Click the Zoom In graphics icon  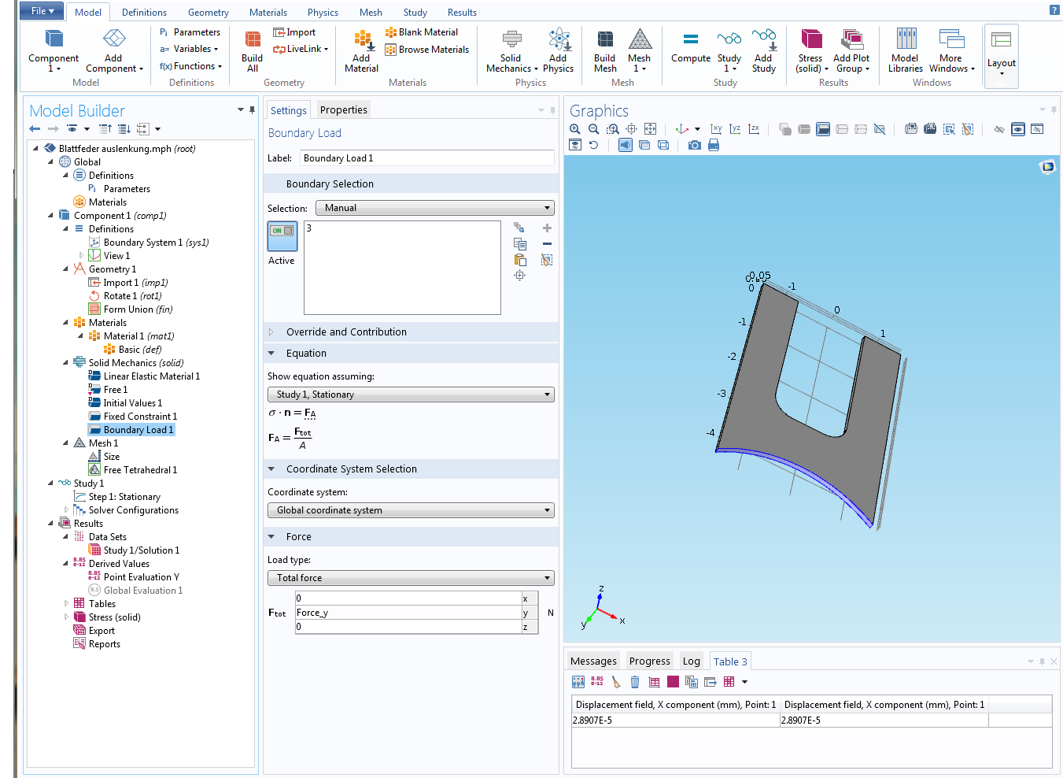pyautogui.click(x=575, y=129)
